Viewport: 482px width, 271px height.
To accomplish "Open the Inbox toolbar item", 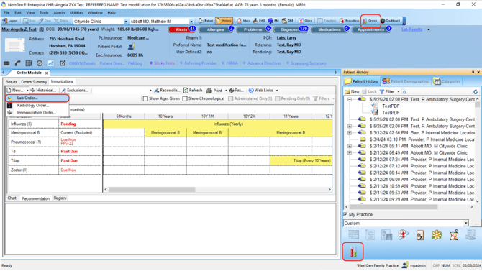I will pyautogui.click(x=243, y=21).
